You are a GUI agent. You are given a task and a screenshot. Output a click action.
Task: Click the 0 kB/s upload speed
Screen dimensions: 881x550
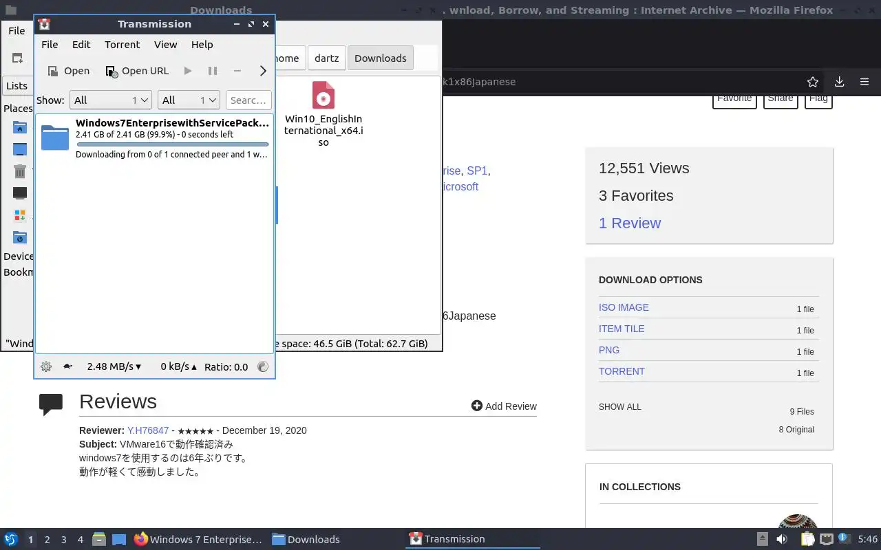click(178, 366)
